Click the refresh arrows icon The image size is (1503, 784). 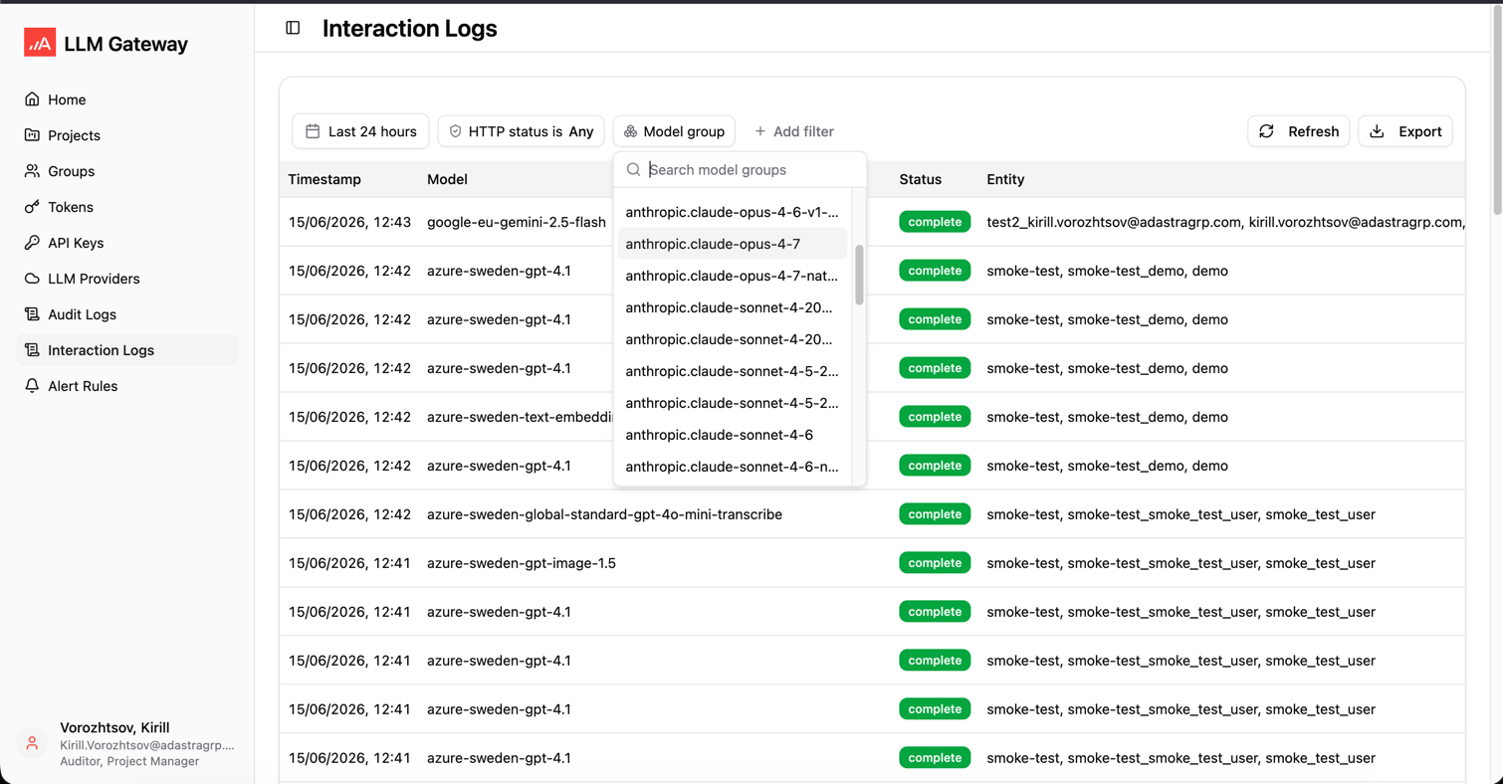pos(1266,131)
